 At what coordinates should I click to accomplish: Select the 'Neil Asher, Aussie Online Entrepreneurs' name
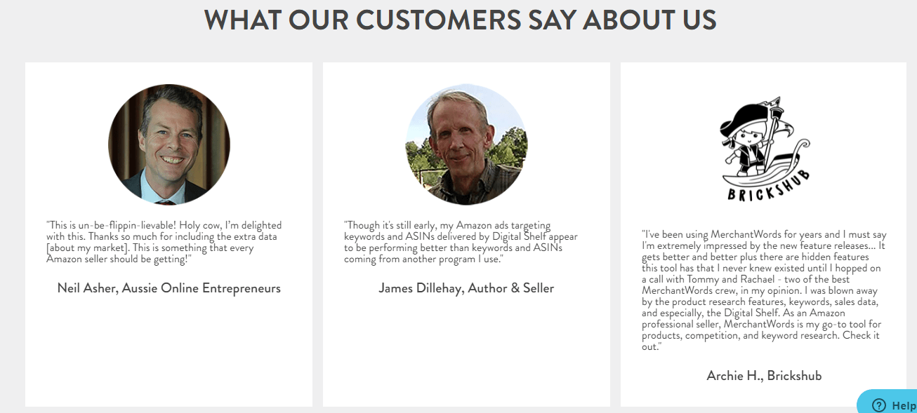tap(169, 288)
